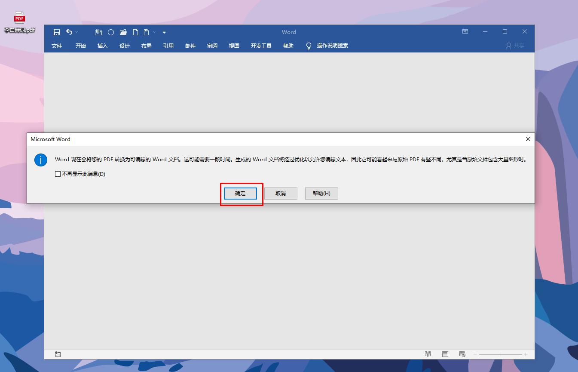578x372 pixels.
Task: Select Web Layout view icon
Action: click(x=462, y=354)
